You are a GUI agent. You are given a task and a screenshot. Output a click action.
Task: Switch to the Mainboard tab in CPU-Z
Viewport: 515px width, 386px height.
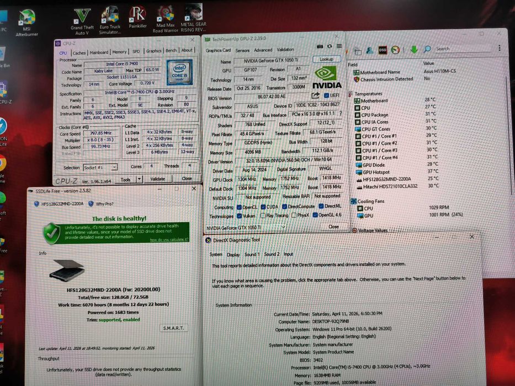click(x=99, y=52)
